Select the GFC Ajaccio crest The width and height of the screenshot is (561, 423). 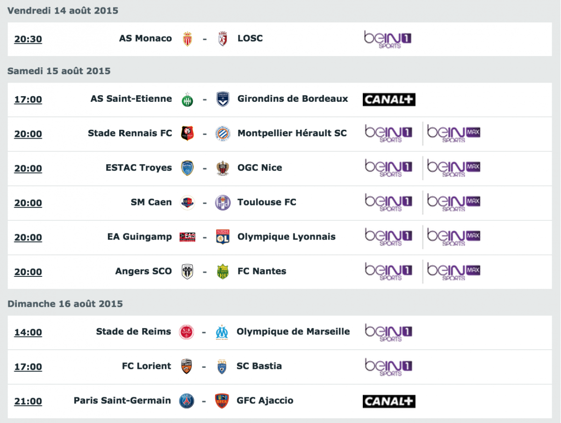coord(222,401)
